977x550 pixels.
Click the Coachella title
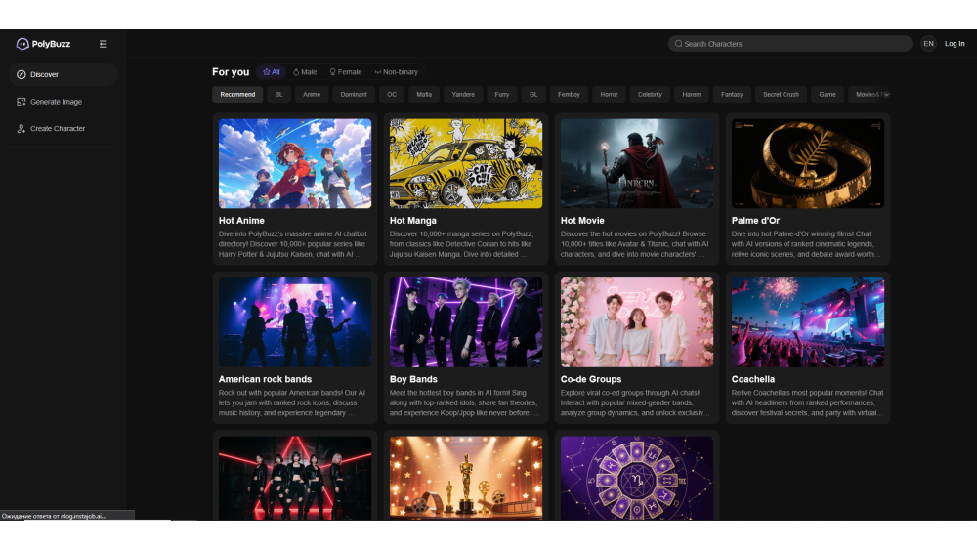752,379
